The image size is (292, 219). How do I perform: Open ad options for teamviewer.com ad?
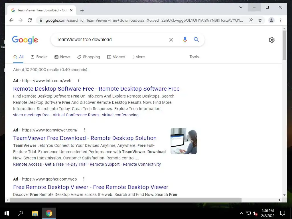coord(84,130)
